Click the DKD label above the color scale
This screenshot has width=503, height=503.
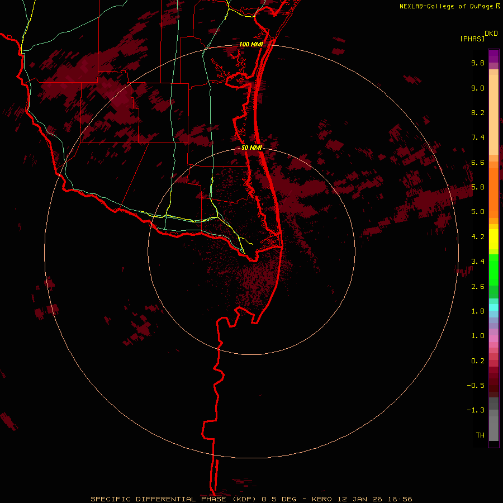coord(491,34)
